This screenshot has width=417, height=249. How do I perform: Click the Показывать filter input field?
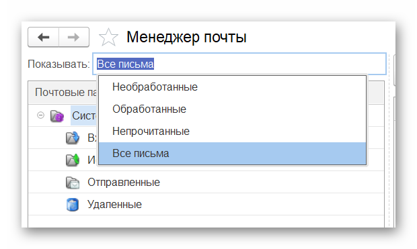(239, 64)
